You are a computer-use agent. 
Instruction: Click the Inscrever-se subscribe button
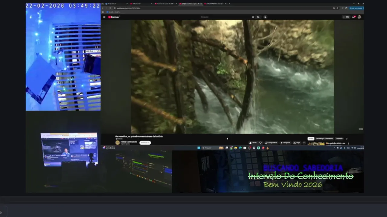point(145,143)
